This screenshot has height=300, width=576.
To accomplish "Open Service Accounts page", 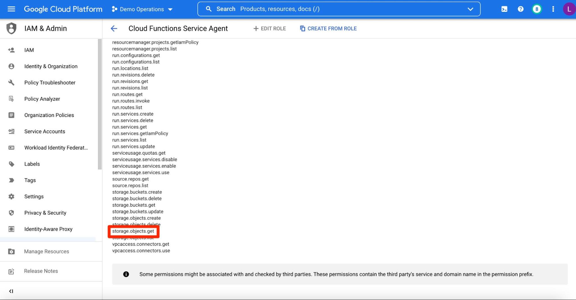I will pyautogui.click(x=45, y=131).
